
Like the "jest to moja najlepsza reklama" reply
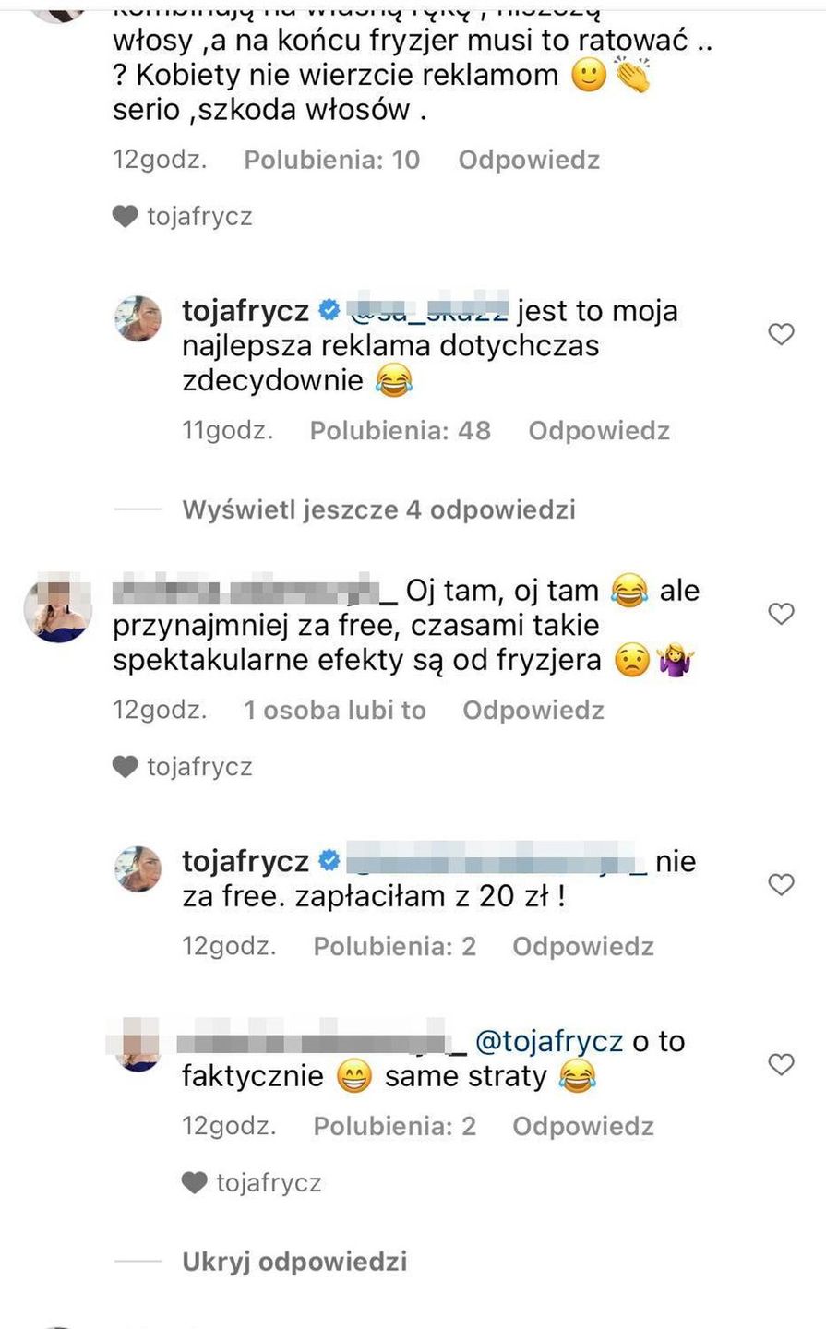781,334
